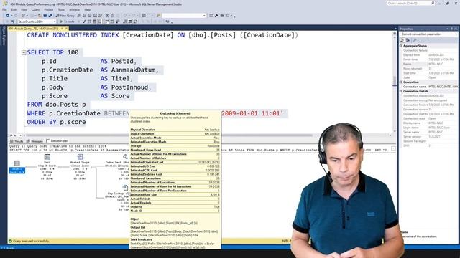
Task: Click the editor vertical scrollbar thumb
Action: [395, 80]
